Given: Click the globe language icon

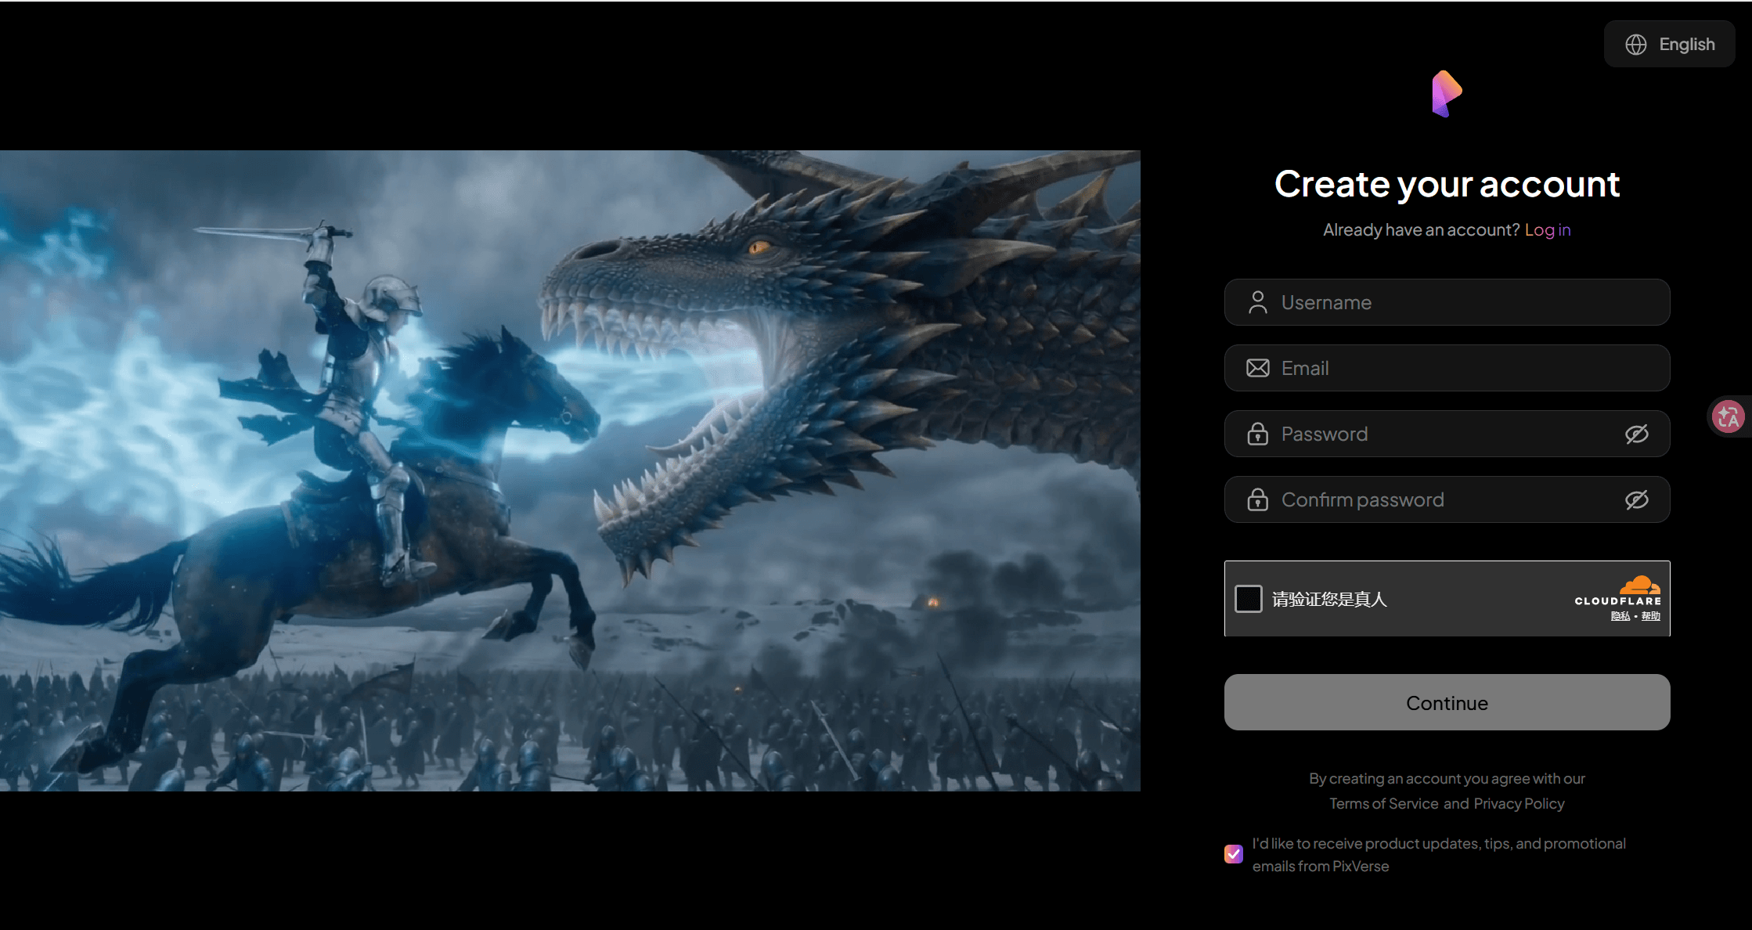Looking at the screenshot, I should click(1635, 45).
